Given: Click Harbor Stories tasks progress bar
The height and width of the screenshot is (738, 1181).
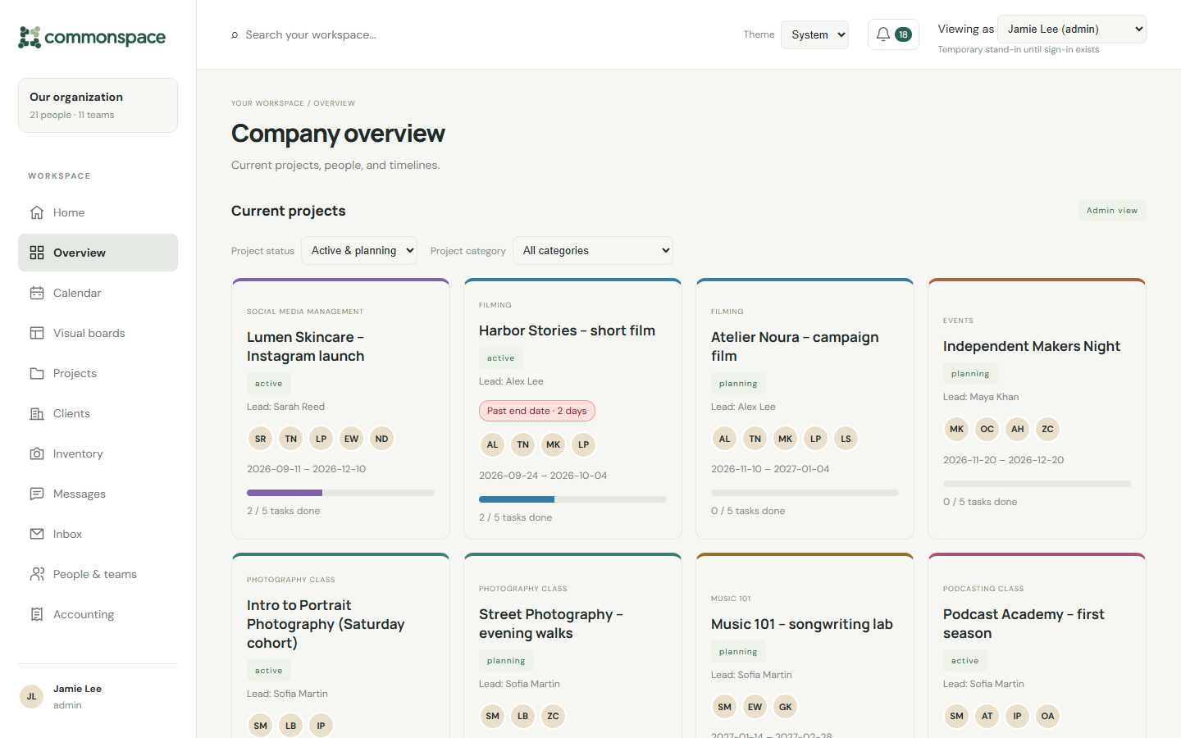Looking at the screenshot, I should [572, 499].
